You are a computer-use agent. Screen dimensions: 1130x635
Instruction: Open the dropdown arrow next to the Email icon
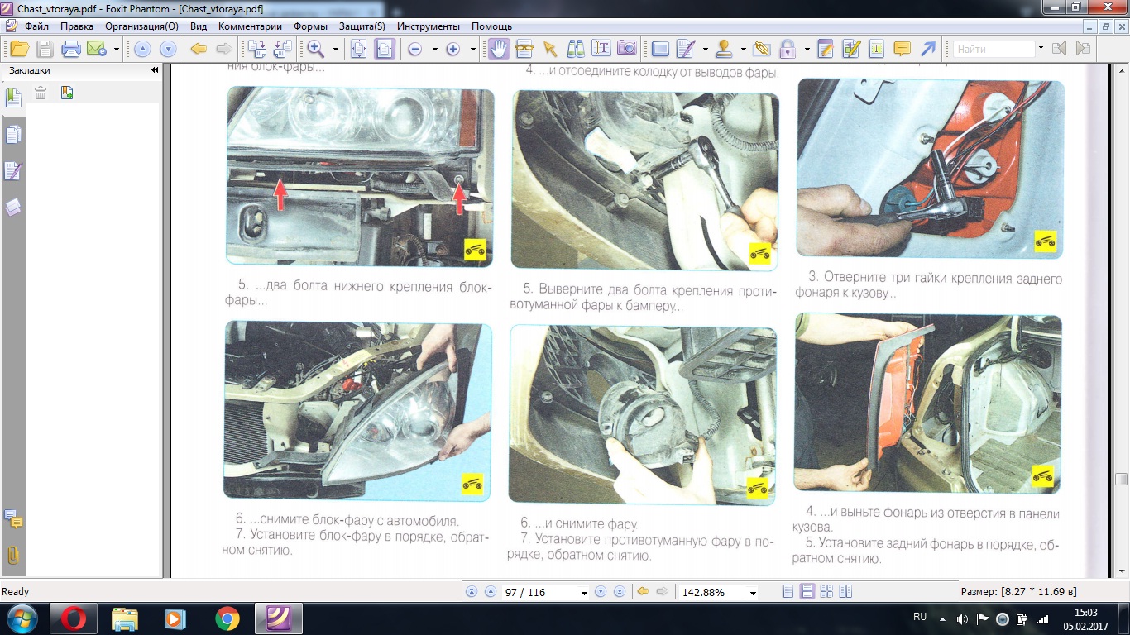coord(117,50)
